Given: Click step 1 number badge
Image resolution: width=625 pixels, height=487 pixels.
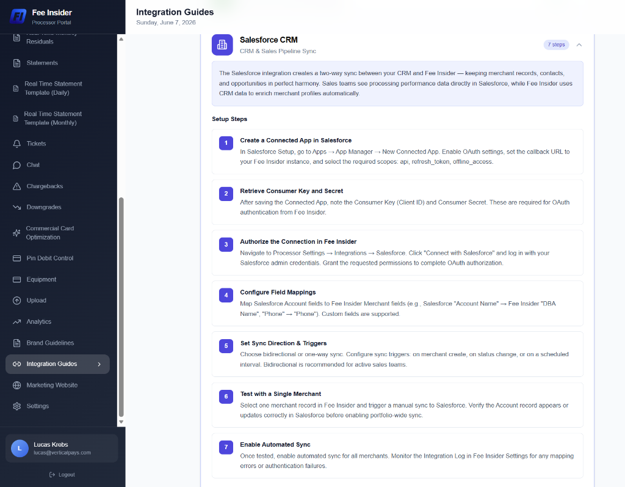Looking at the screenshot, I should [226, 143].
